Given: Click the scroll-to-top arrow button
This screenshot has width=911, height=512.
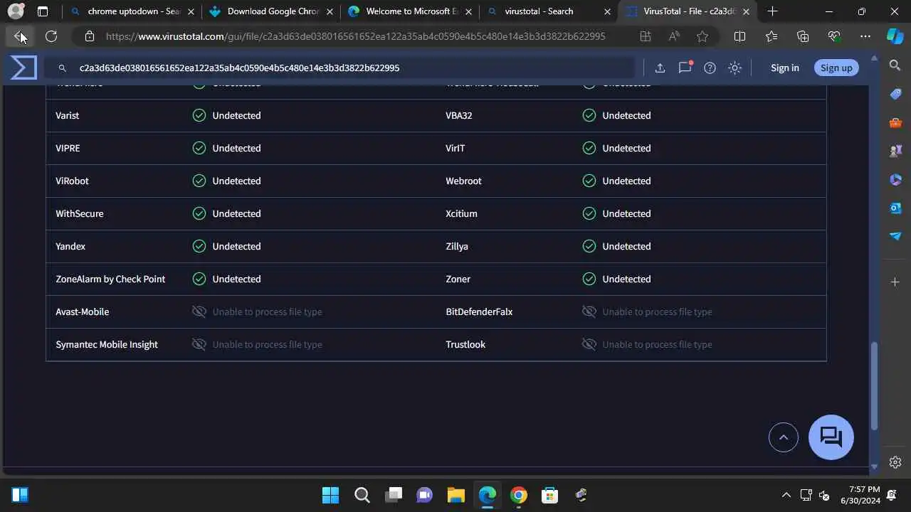Looking at the screenshot, I should click(x=784, y=437).
